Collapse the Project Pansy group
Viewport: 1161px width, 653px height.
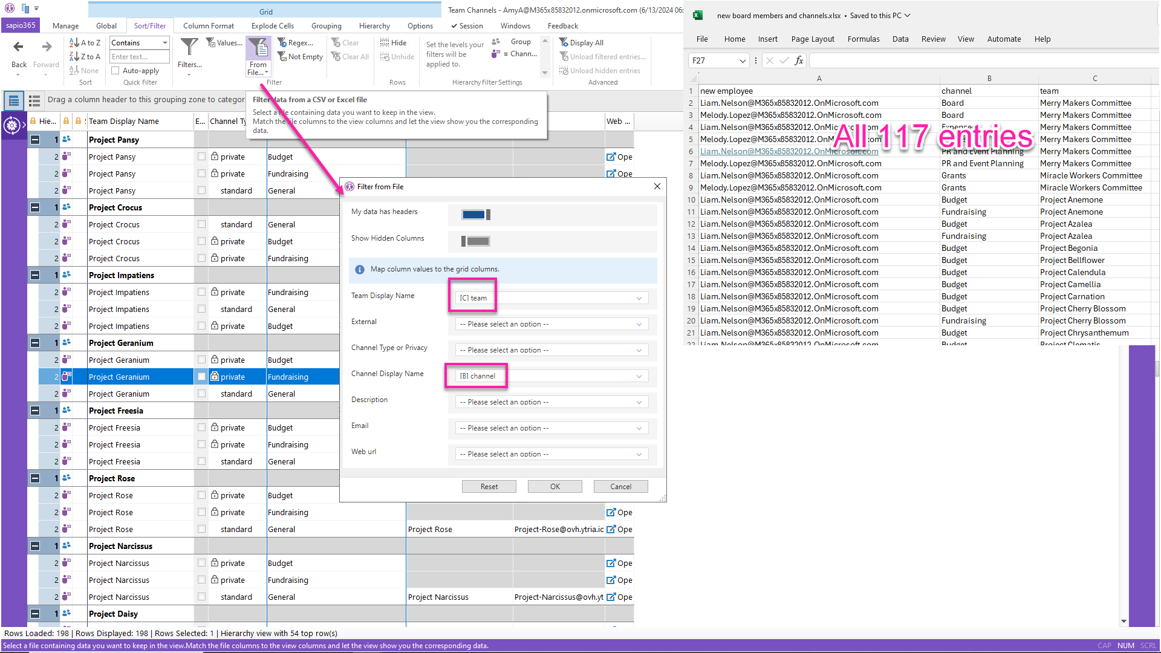pyautogui.click(x=35, y=140)
